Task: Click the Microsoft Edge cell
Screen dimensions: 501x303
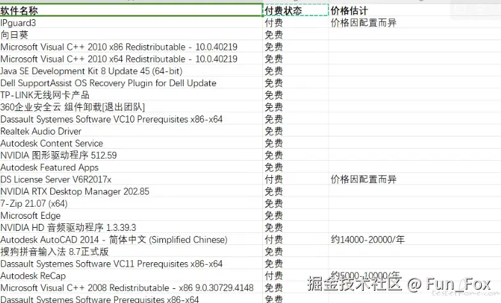Action: click(x=131, y=216)
